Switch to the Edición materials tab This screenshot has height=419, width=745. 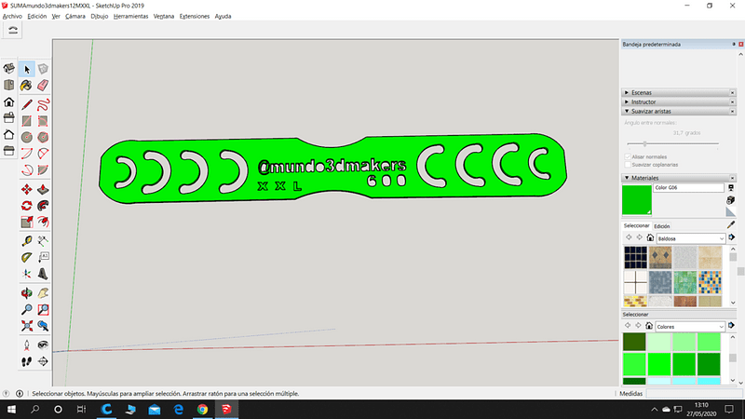662,226
